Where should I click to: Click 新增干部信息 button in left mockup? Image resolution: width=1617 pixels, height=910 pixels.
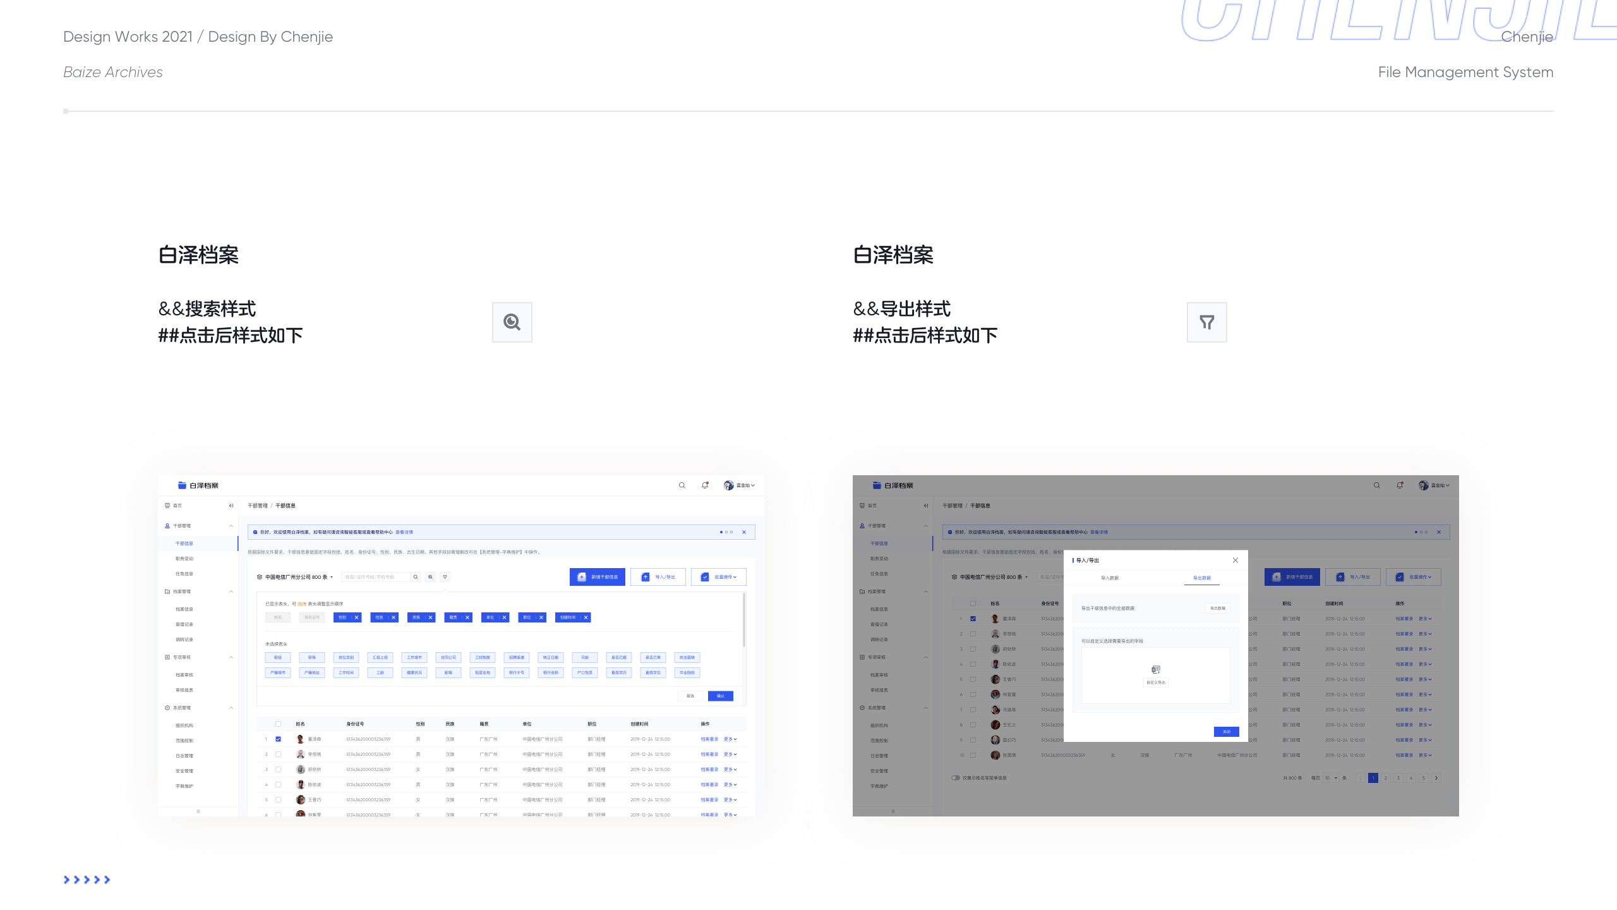click(598, 577)
